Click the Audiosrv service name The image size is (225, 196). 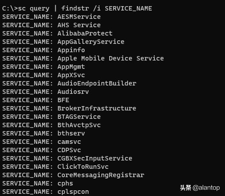(x=73, y=92)
